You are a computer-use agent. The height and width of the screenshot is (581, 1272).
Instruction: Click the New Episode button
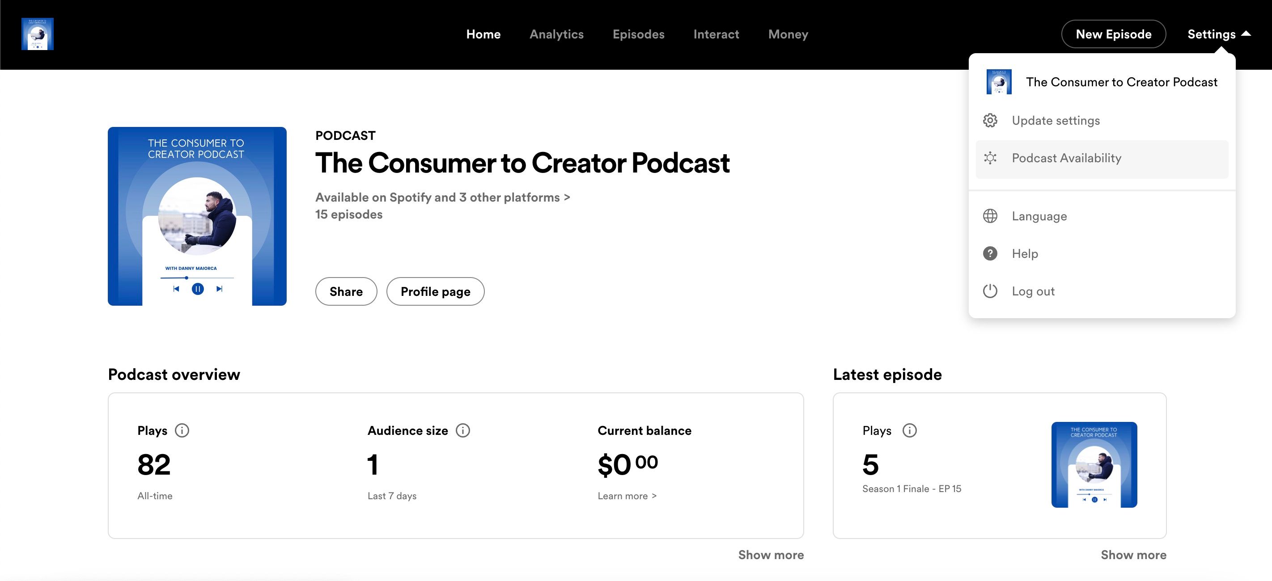(x=1114, y=34)
